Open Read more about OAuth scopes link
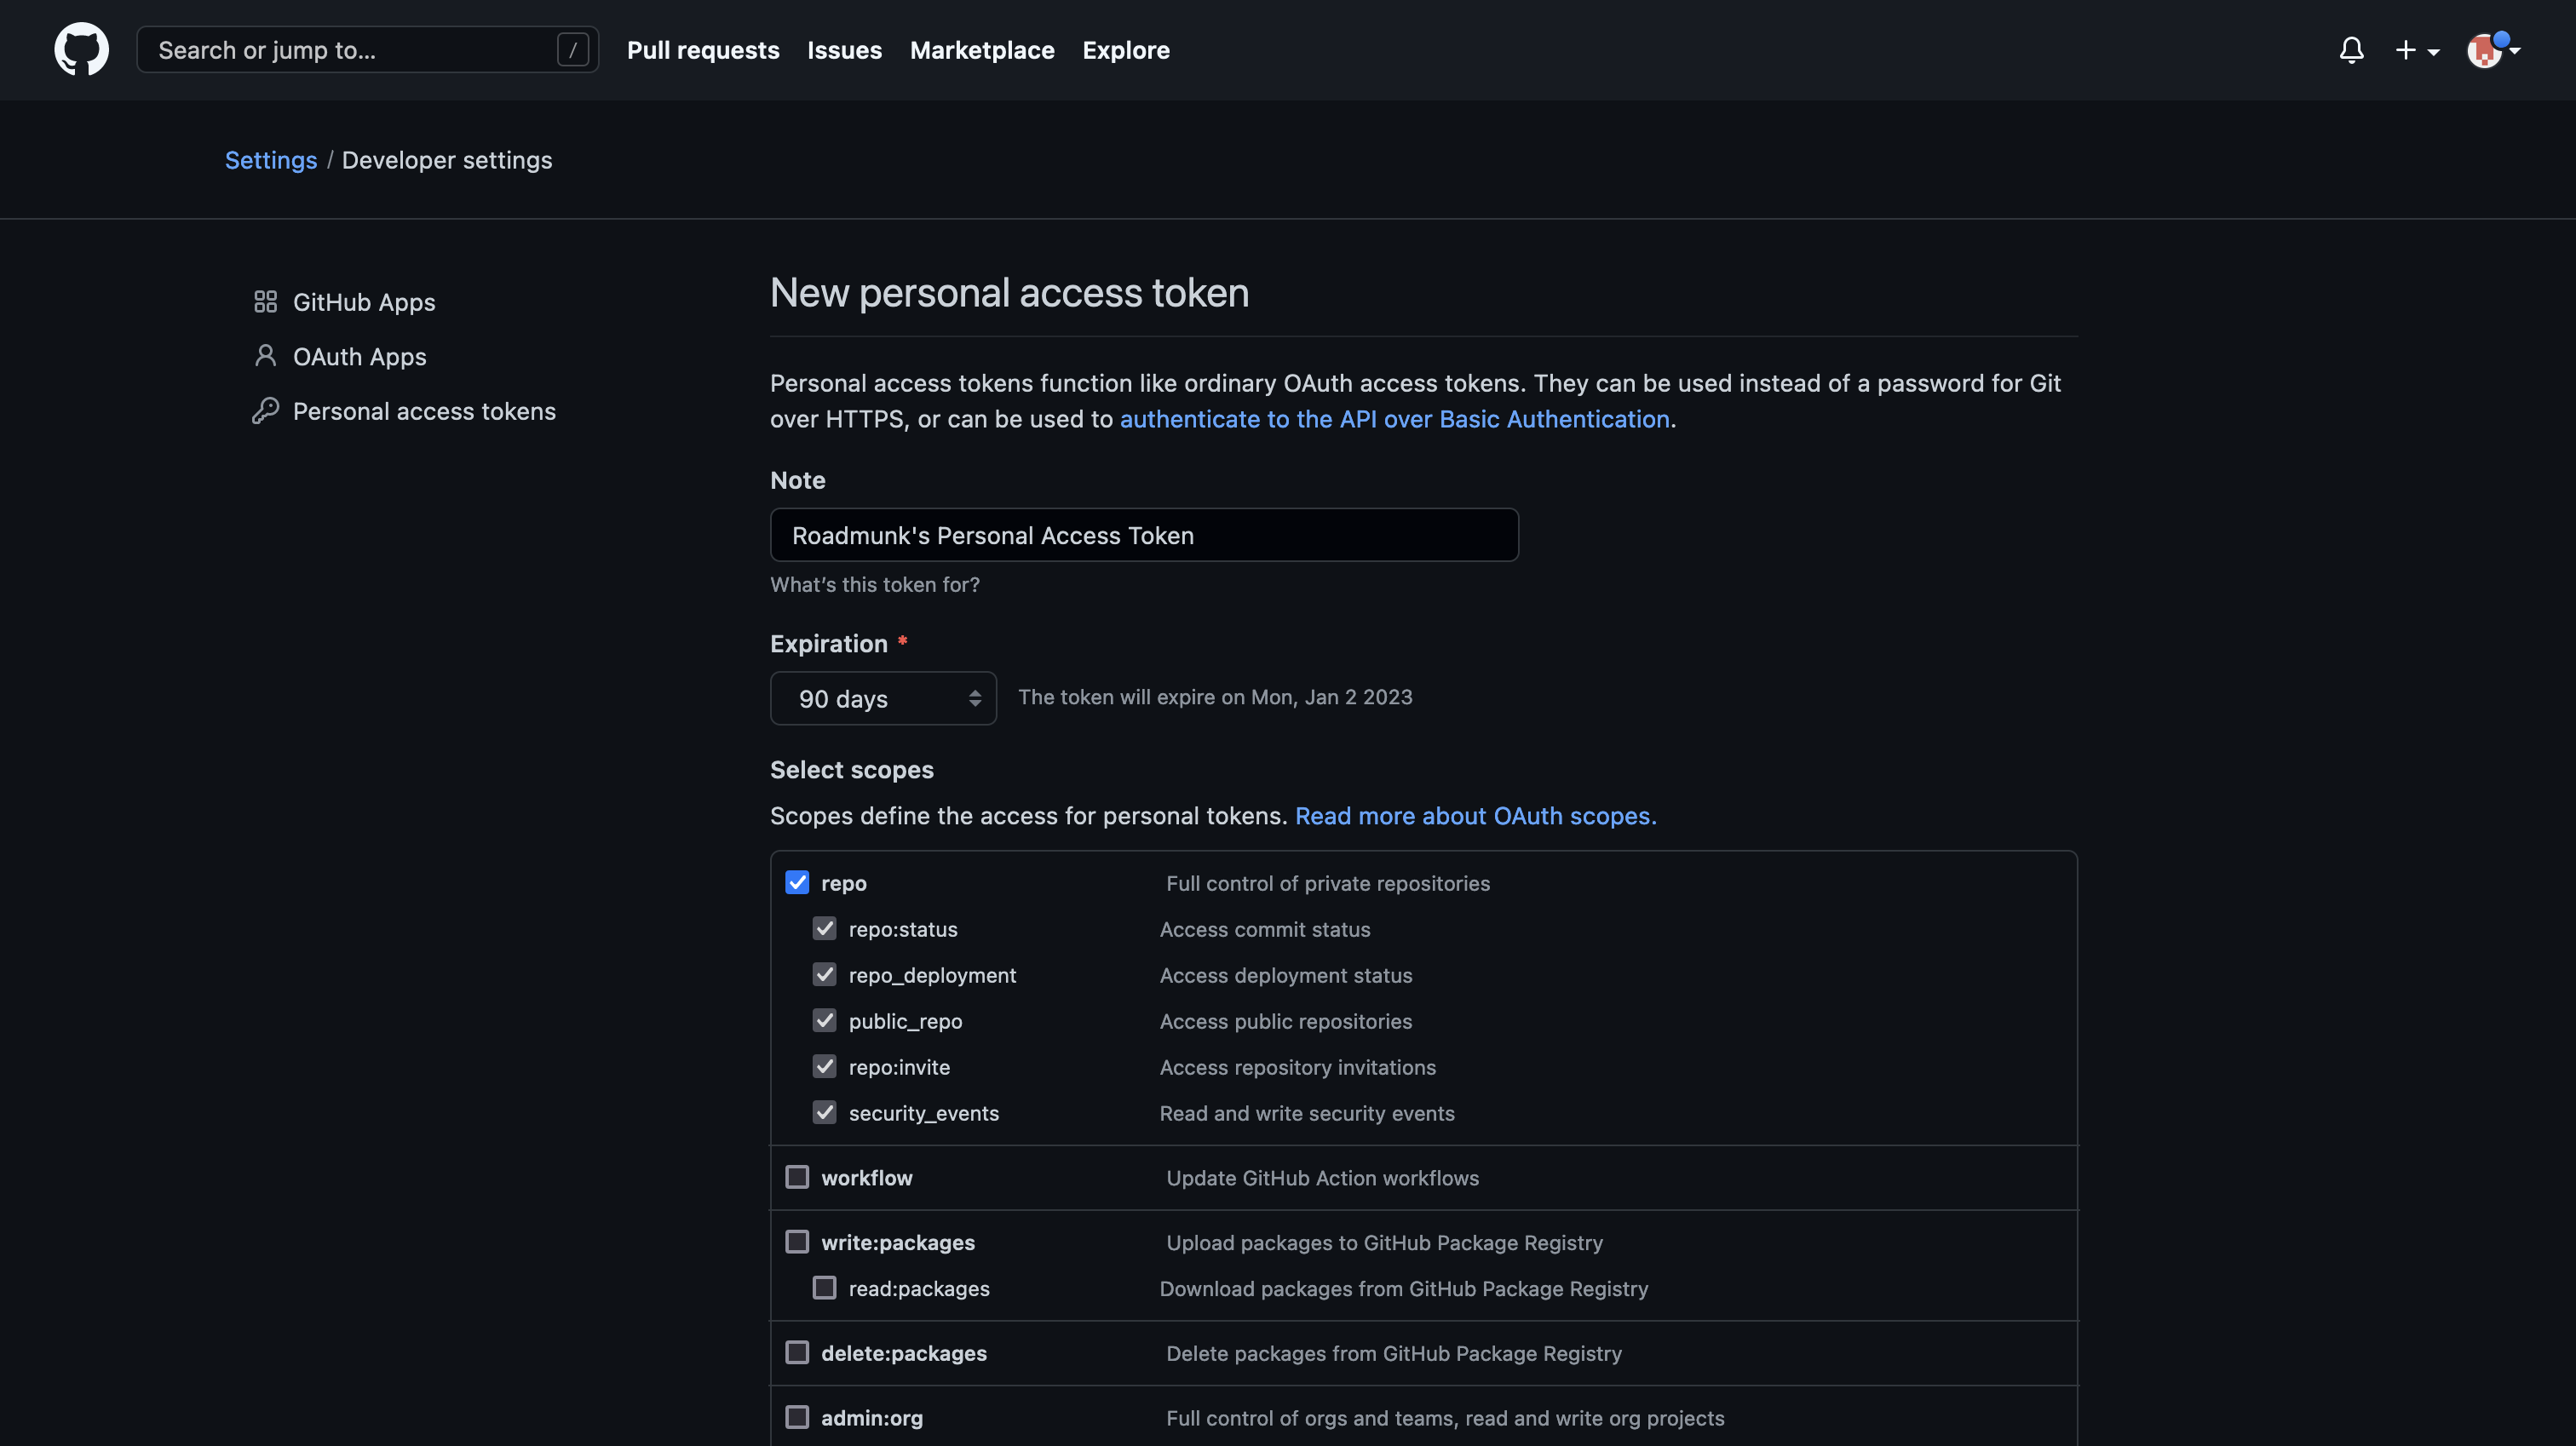2576x1446 pixels. click(x=1475, y=816)
